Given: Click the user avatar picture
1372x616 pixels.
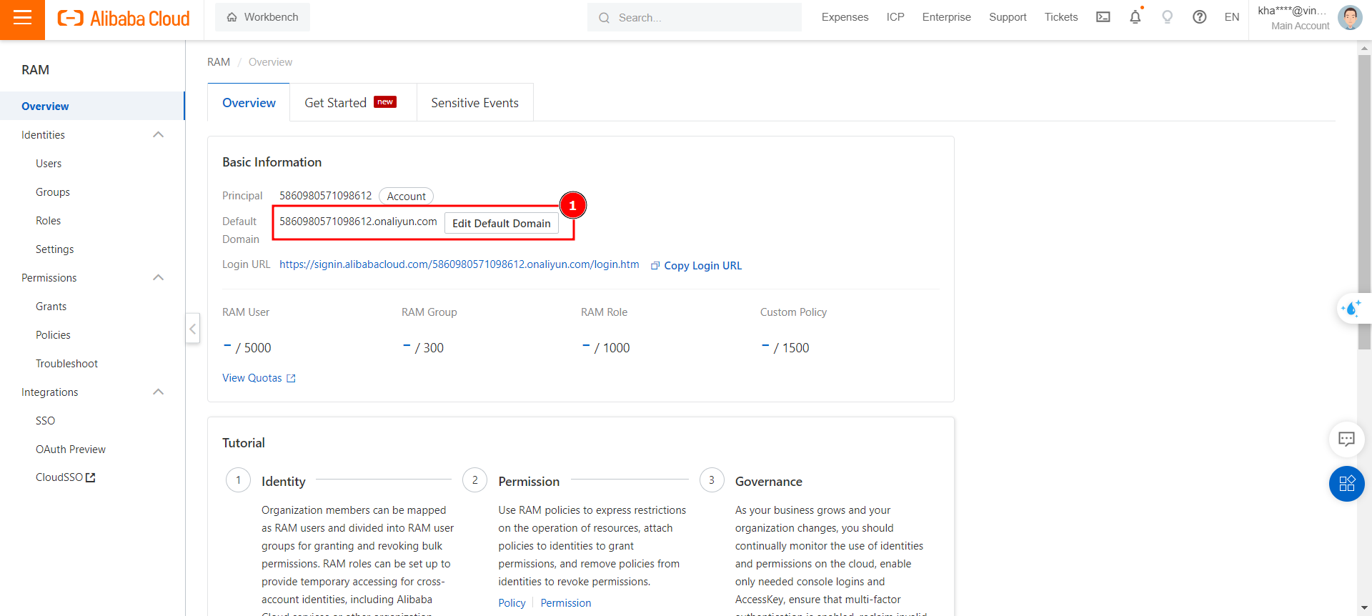Looking at the screenshot, I should click(1349, 17).
